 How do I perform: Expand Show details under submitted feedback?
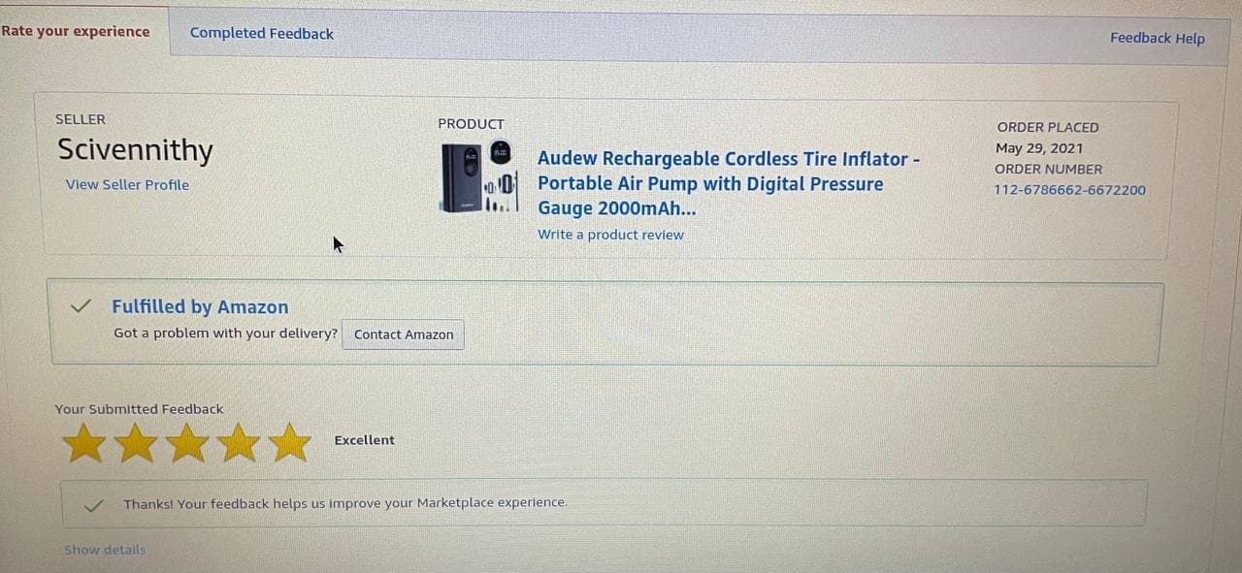click(x=105, y=550)
